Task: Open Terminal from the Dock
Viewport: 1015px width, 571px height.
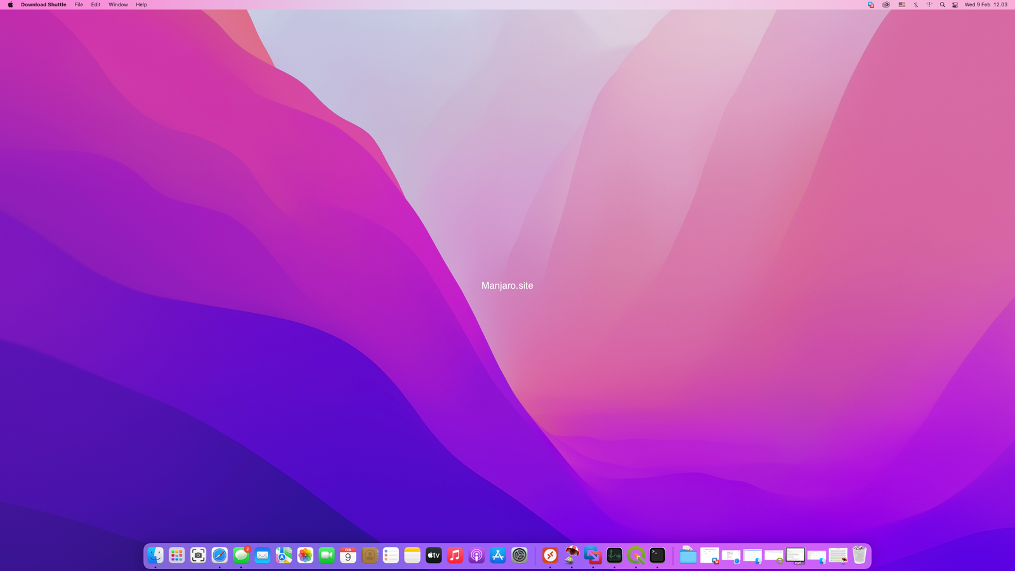Action: tap(657, 555)
